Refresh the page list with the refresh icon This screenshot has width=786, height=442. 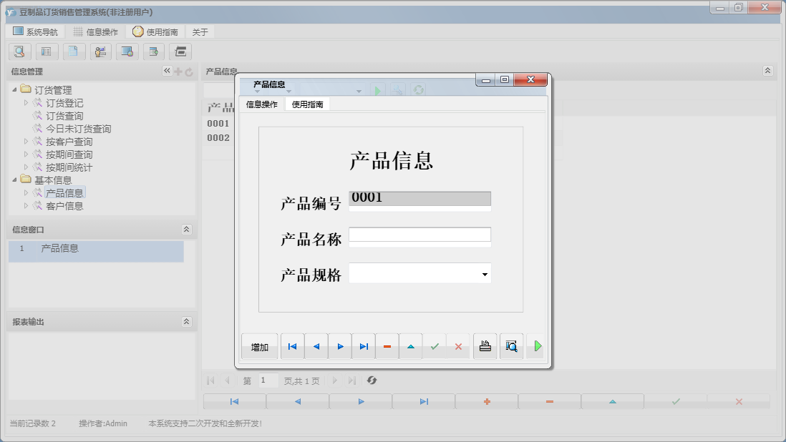tap(372, 380)
